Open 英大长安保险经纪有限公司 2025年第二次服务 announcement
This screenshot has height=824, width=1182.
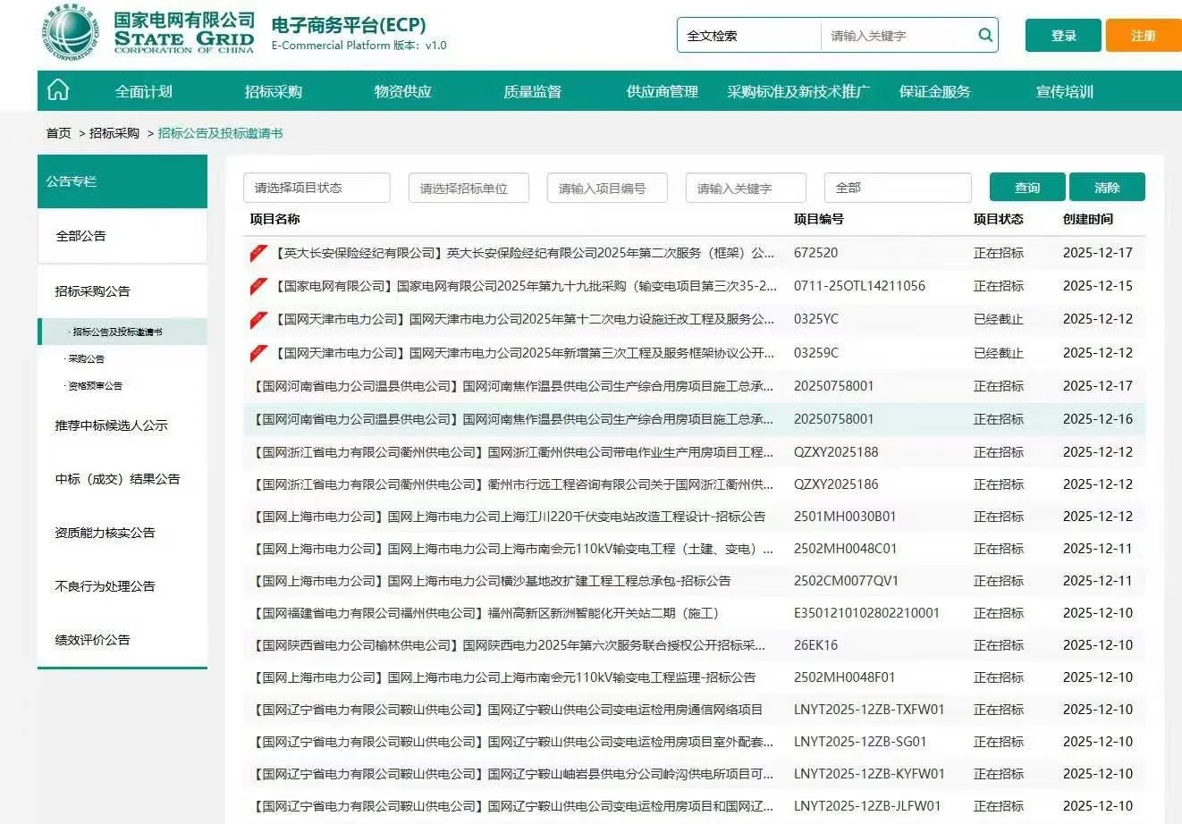525,253
